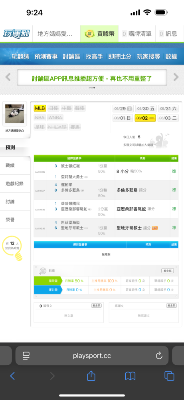The image size is (184, 400).
Task: Open the 榮譽 sidebar tab
Action: pyautogui.click(x=15, y=220)
